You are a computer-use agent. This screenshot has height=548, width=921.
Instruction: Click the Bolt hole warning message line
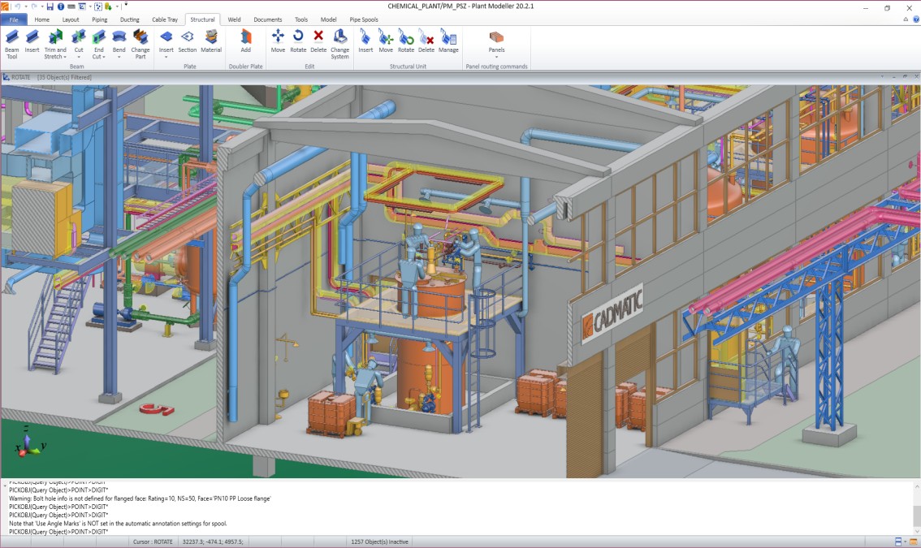(x=140, y=498)
